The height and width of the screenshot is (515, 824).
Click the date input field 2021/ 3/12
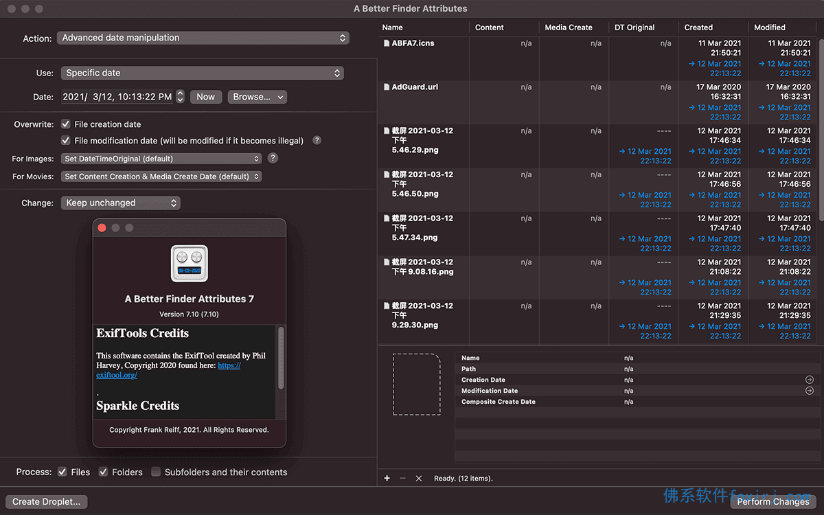[x=117, y=97]
